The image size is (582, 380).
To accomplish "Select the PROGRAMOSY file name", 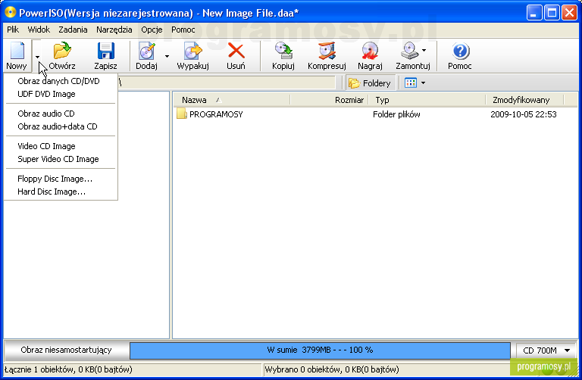I will click(x=216, y=114).
